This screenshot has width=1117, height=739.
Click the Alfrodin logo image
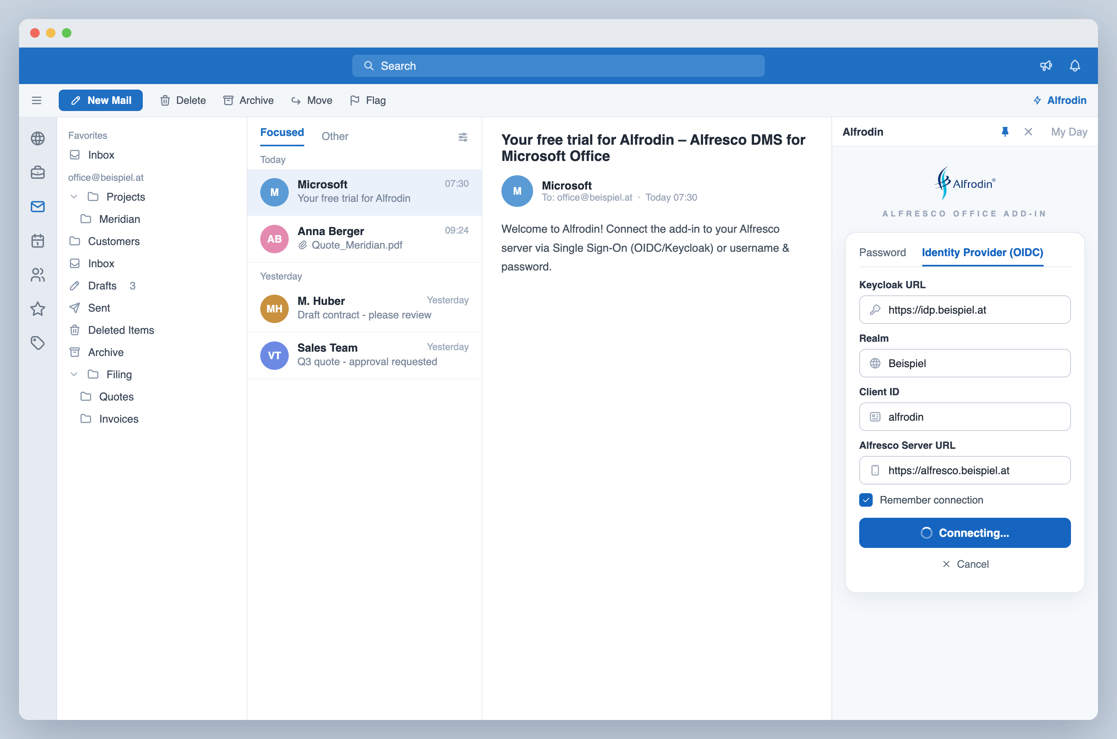click(x=965, y=183)
